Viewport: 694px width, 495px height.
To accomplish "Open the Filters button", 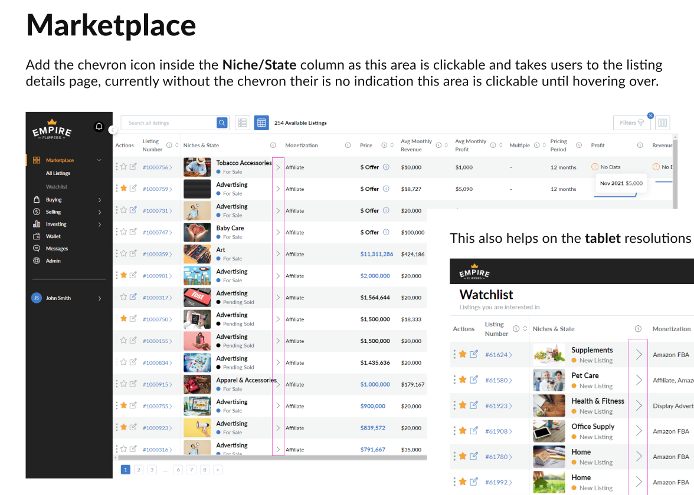I will pyautogui.click(x=631, y=123).
